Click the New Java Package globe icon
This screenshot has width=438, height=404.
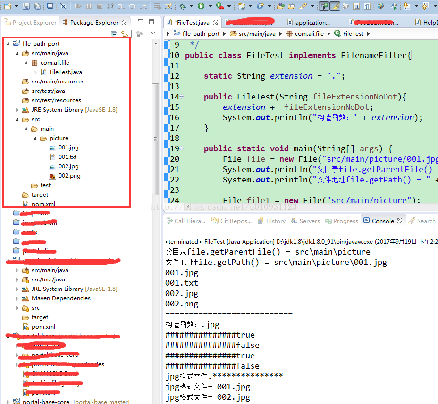241,6
